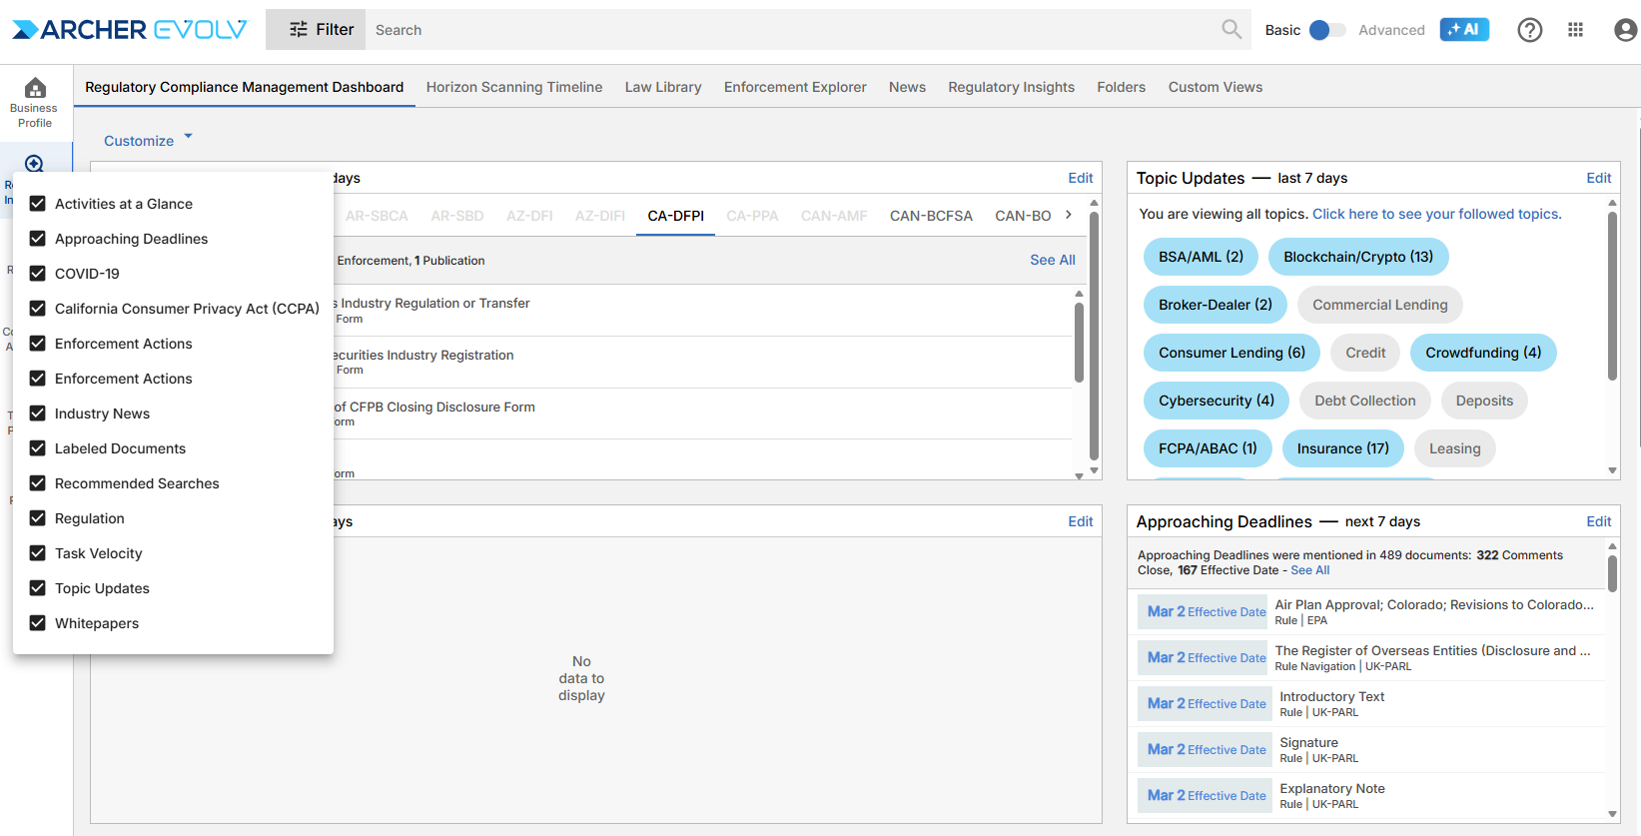The height and width of the screenshot is (836, 1641).
Task: Click the Business Profile sidebar icon
Action: [35, 102]
